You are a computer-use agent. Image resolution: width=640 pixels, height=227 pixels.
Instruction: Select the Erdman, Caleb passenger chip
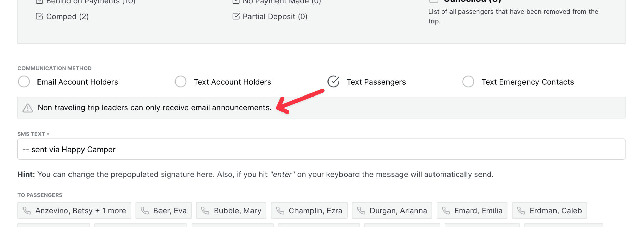click(549, 210)
